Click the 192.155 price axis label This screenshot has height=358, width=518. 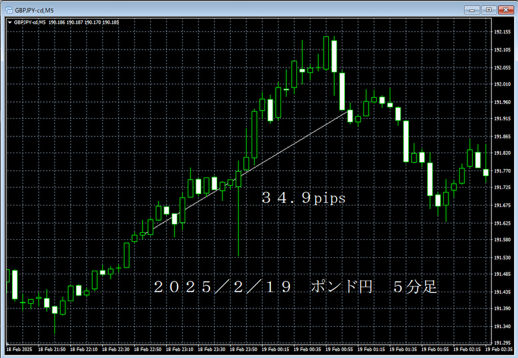[x=502, y=32]
